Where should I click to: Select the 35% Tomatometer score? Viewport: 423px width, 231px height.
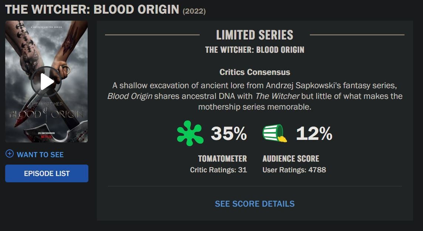229,134
